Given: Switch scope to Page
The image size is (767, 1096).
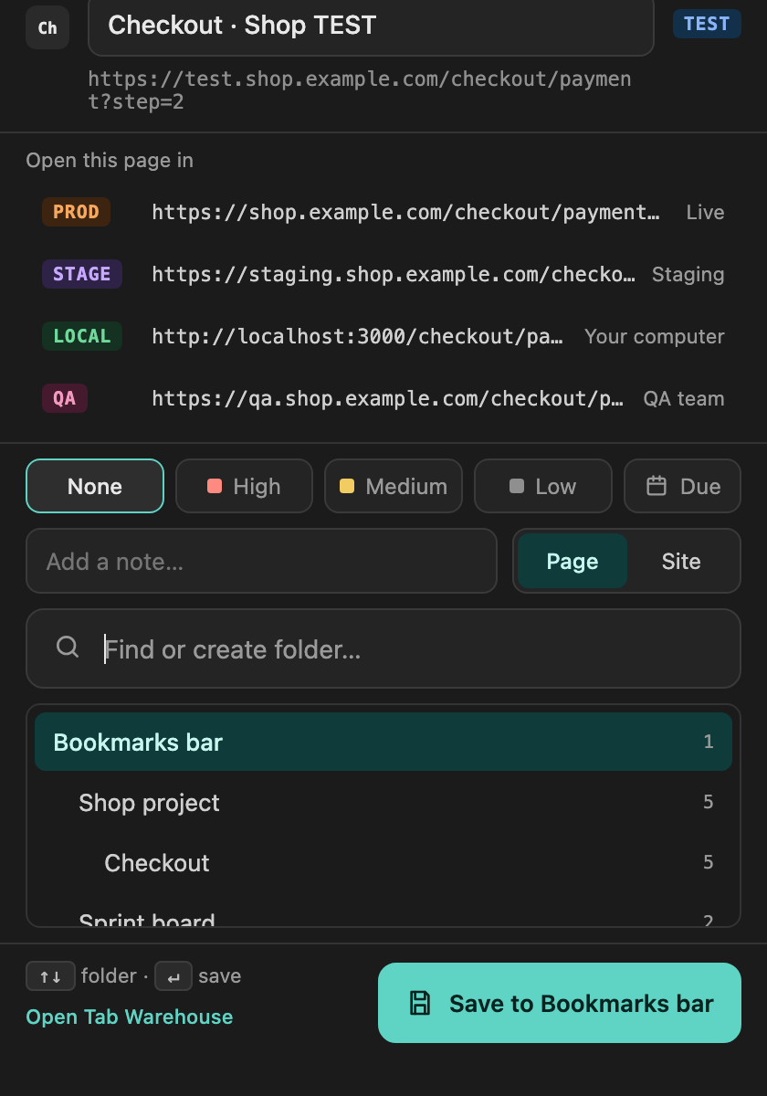Looking at the screenshot, I should click(x=573, y=561).
